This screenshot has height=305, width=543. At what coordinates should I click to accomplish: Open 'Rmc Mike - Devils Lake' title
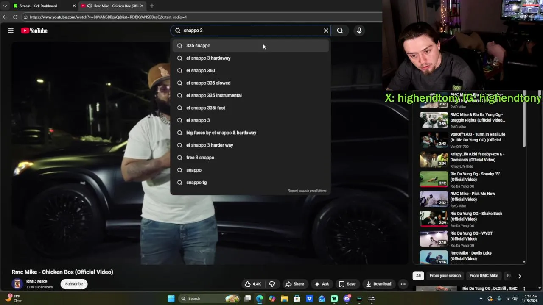(471, 256)
